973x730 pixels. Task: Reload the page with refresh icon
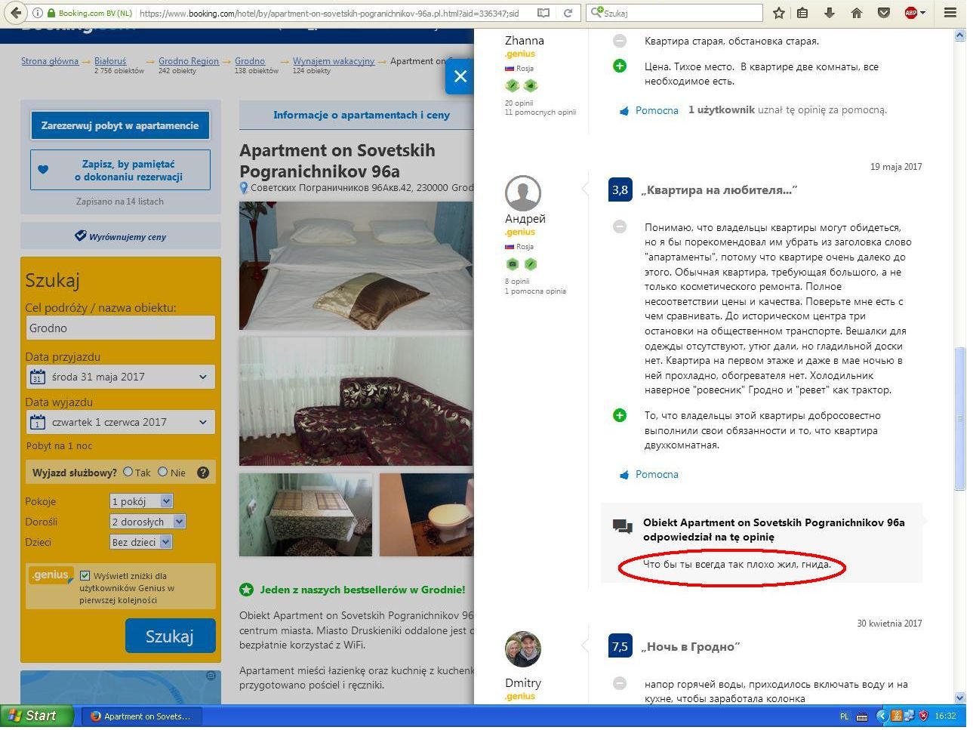point(569,13)
